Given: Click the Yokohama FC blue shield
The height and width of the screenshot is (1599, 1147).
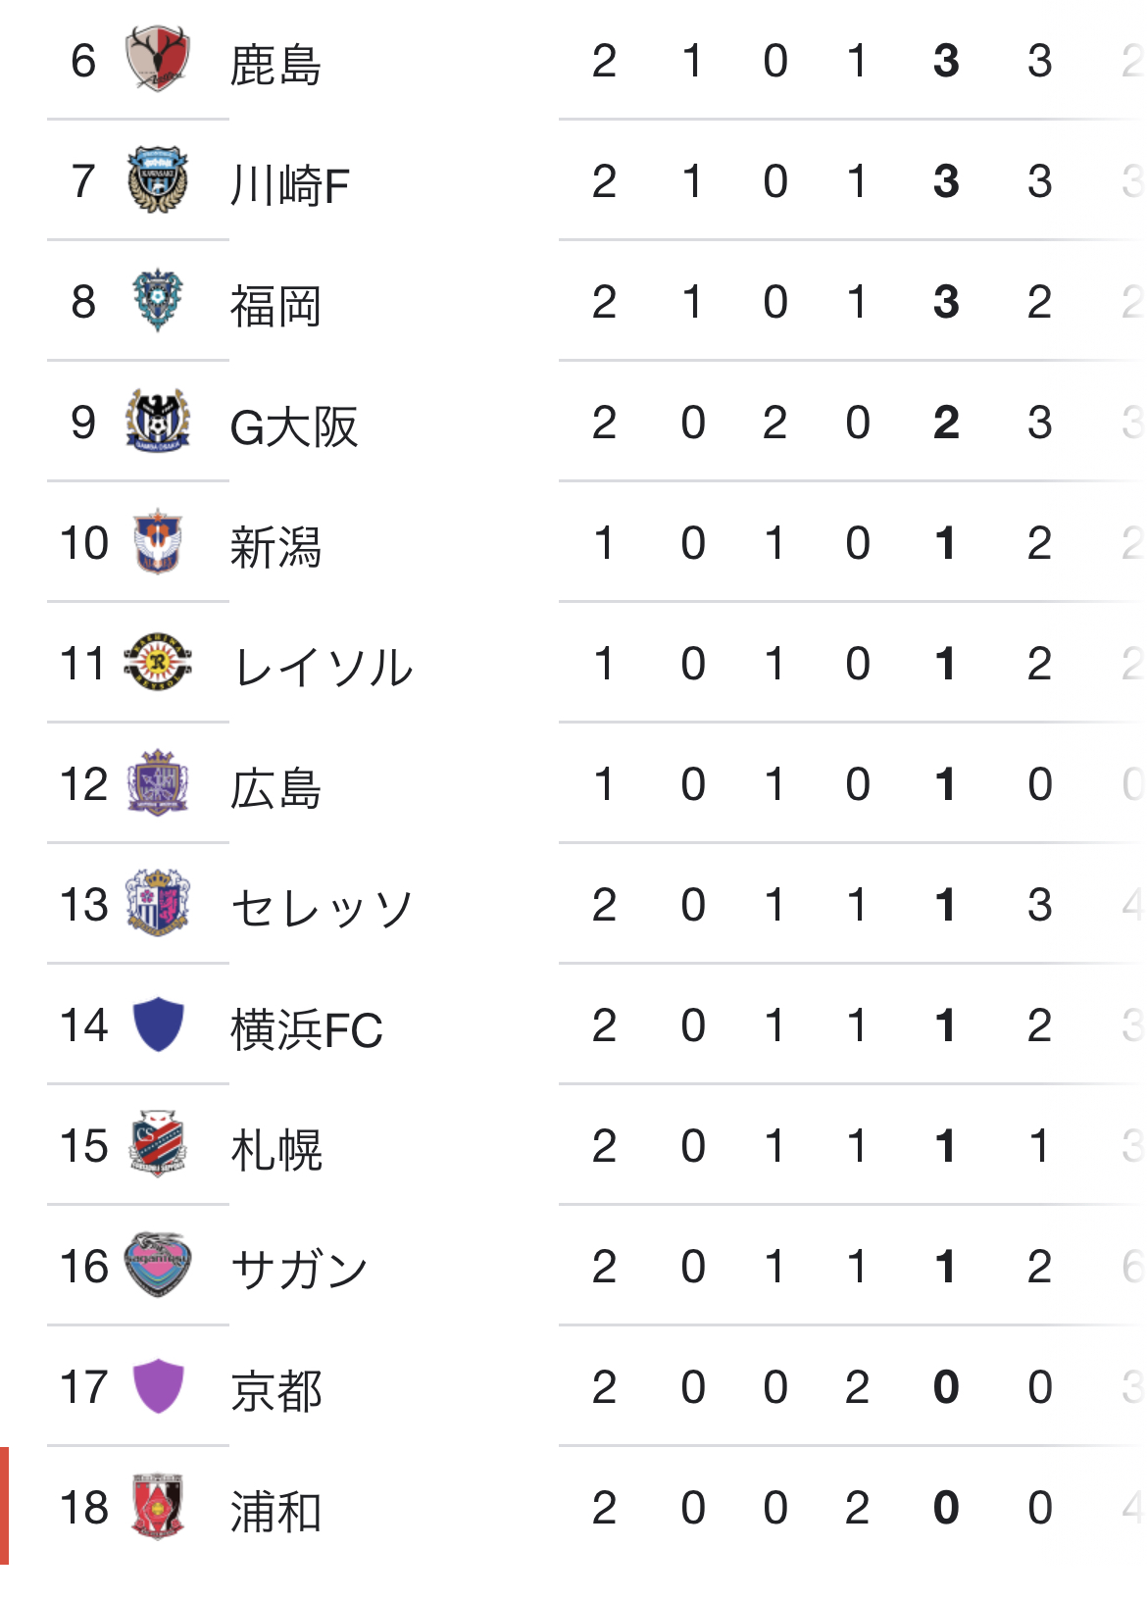Looking at the screenshot, I should point(157,1024).
